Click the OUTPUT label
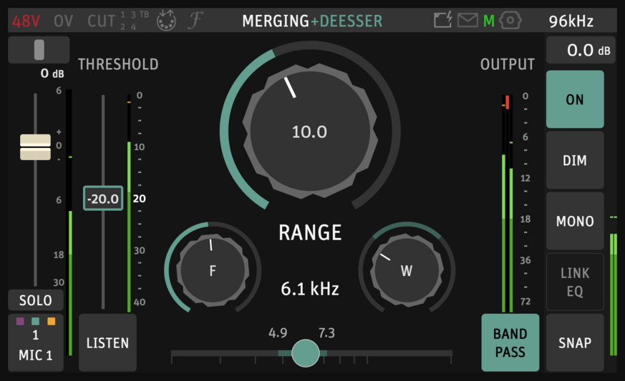Image resolution: width=625 pixels, height=381 pixels. 508,64
